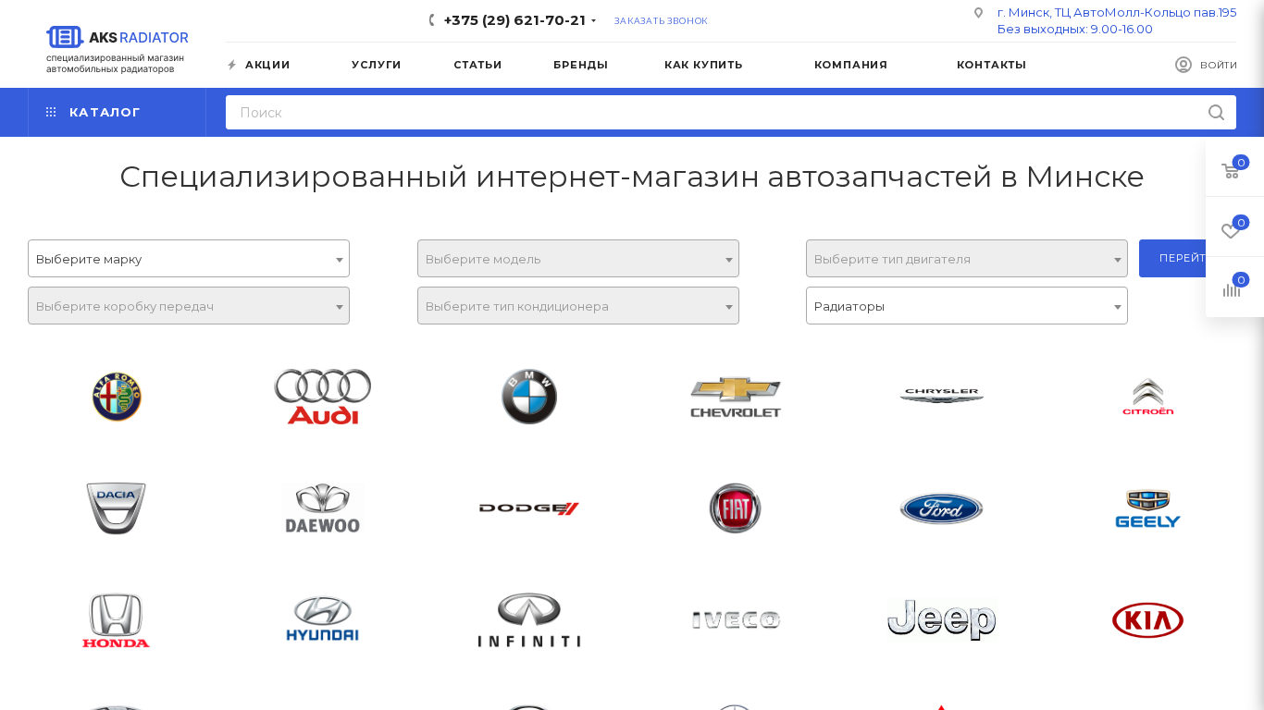Open the 'Компания' menu item
This screenshot has height=710, width=1264.
pyautogui.click(x=850, y=65)
